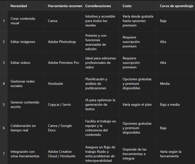Select row number 3
This screenshot has width=195, height=164.
(x=4, y=63)
